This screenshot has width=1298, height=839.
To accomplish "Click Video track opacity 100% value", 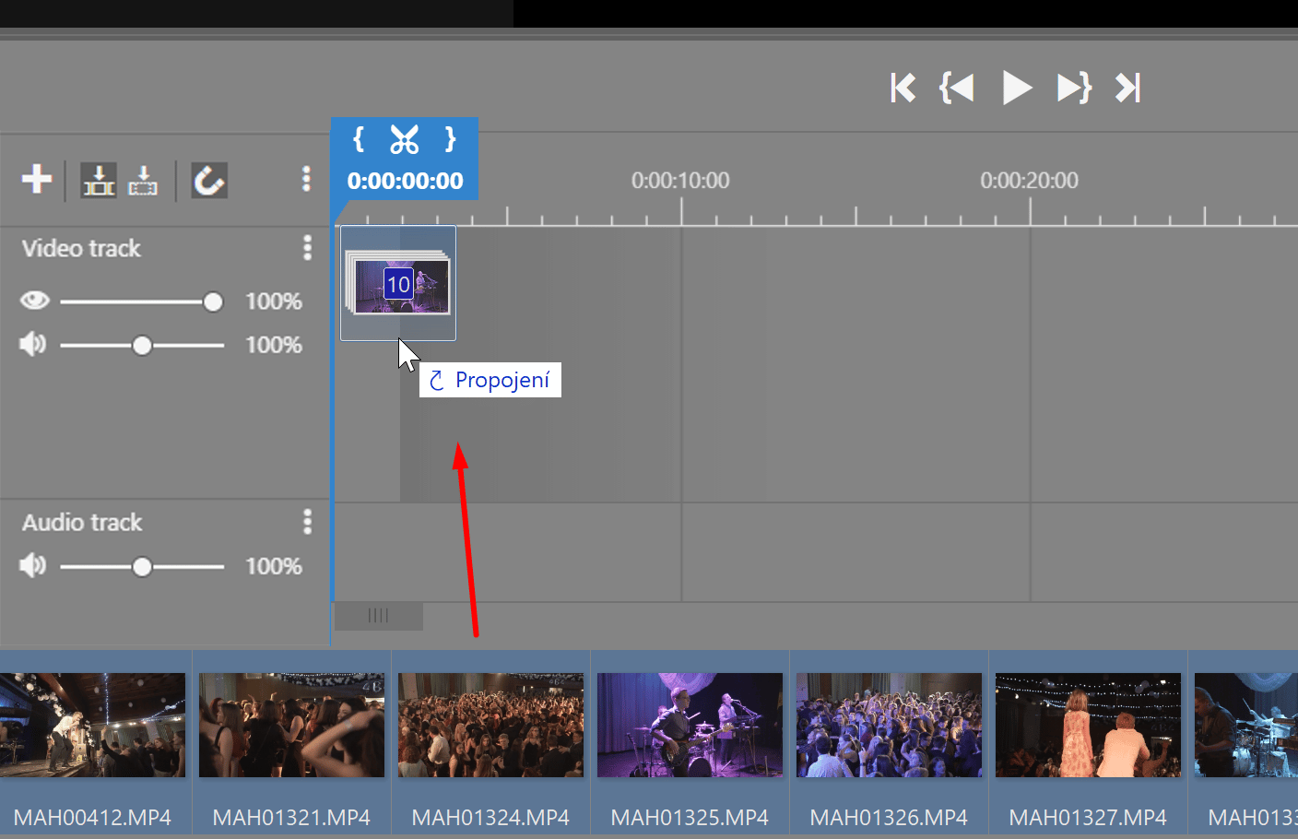I will (274, 301).
